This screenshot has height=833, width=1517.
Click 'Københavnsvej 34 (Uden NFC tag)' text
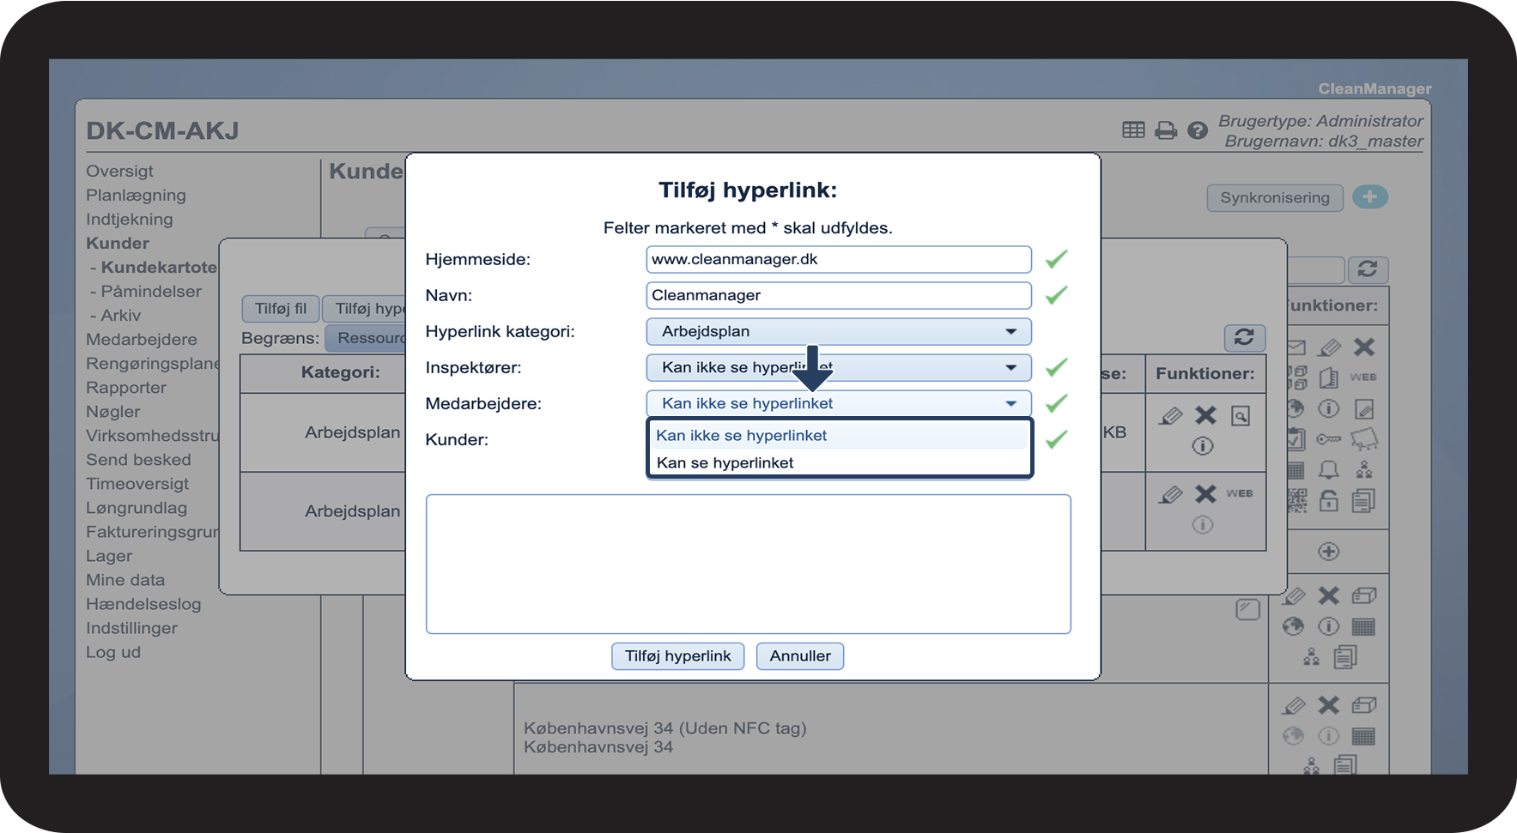click(x=665, y=727)
